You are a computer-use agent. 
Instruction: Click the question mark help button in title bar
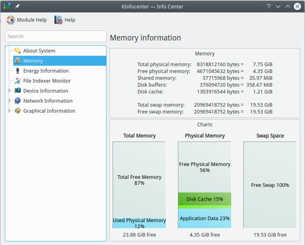[269, 6]
